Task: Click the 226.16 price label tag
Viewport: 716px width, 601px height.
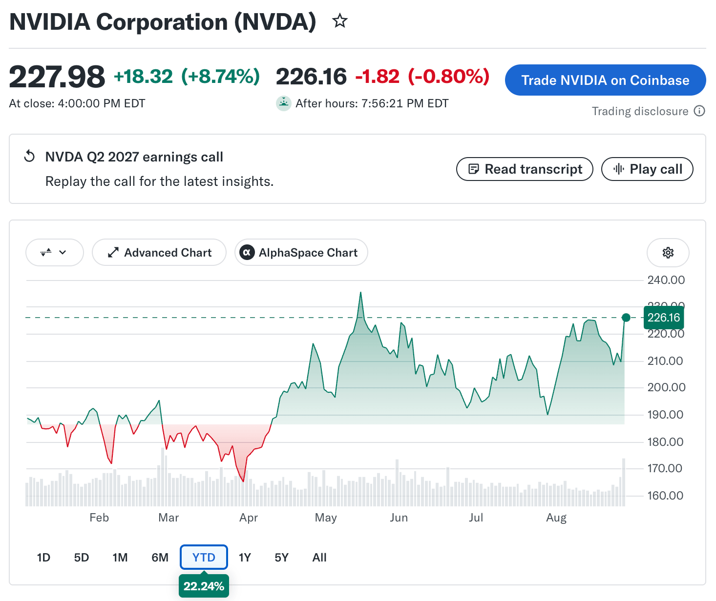Action: (x=664, y=318)
